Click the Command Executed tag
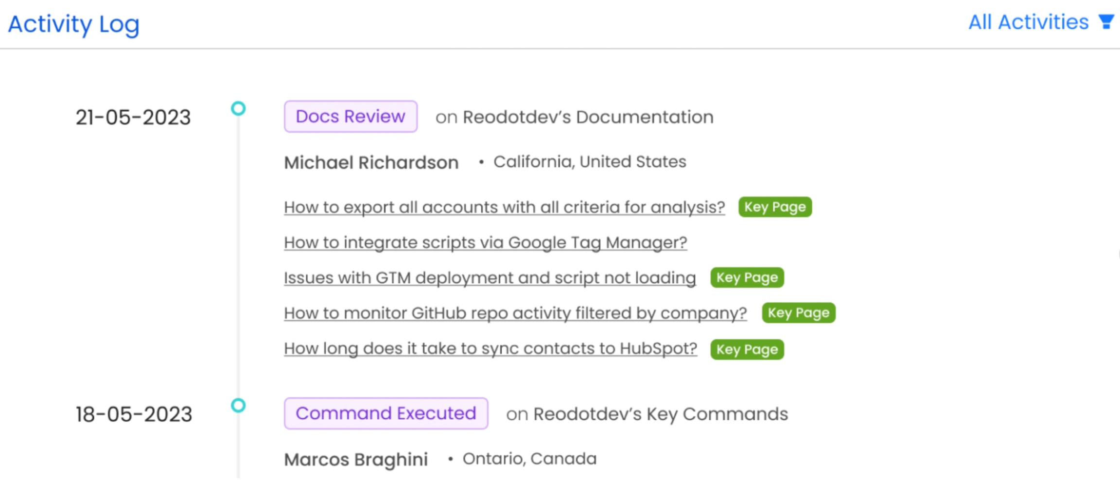The width and height of the screenshot is (1120, 497). (x=386, y=413)
